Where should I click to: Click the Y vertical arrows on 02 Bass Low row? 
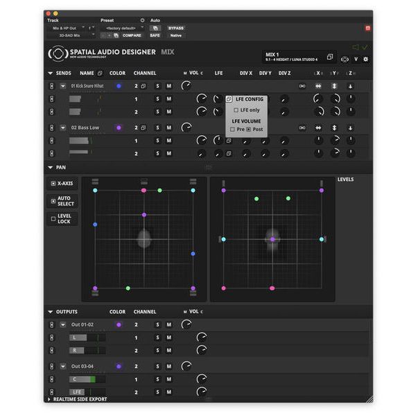pyautogui.click(x=334, y=128)
